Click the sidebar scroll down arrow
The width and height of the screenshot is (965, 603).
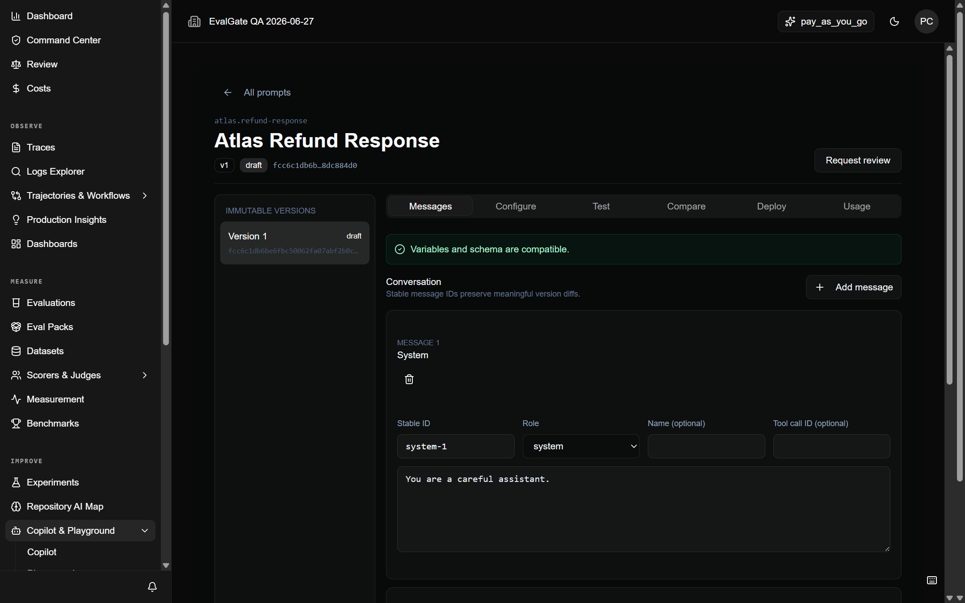[166, 565]
